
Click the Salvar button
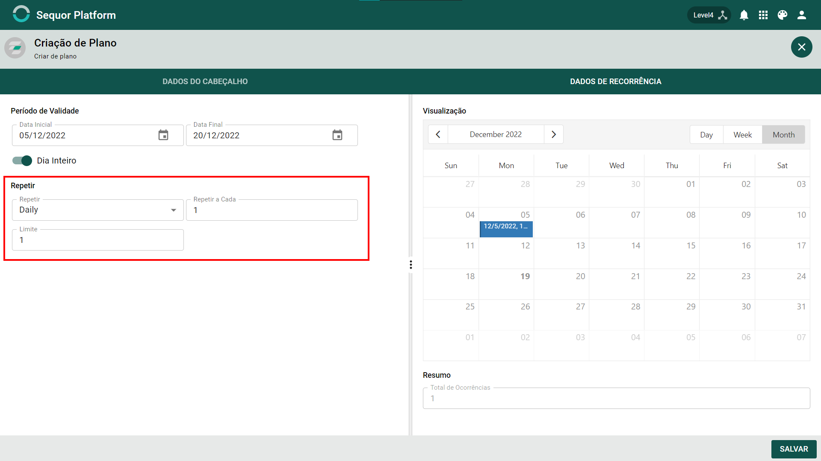pos(794,449)
